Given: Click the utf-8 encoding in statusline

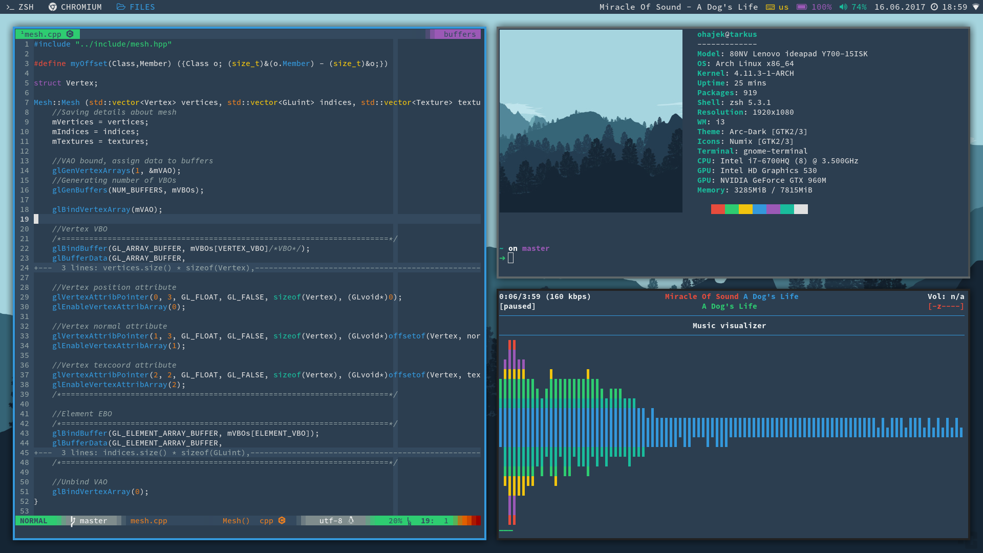Looking at the screenshot, I should [331, 521].
